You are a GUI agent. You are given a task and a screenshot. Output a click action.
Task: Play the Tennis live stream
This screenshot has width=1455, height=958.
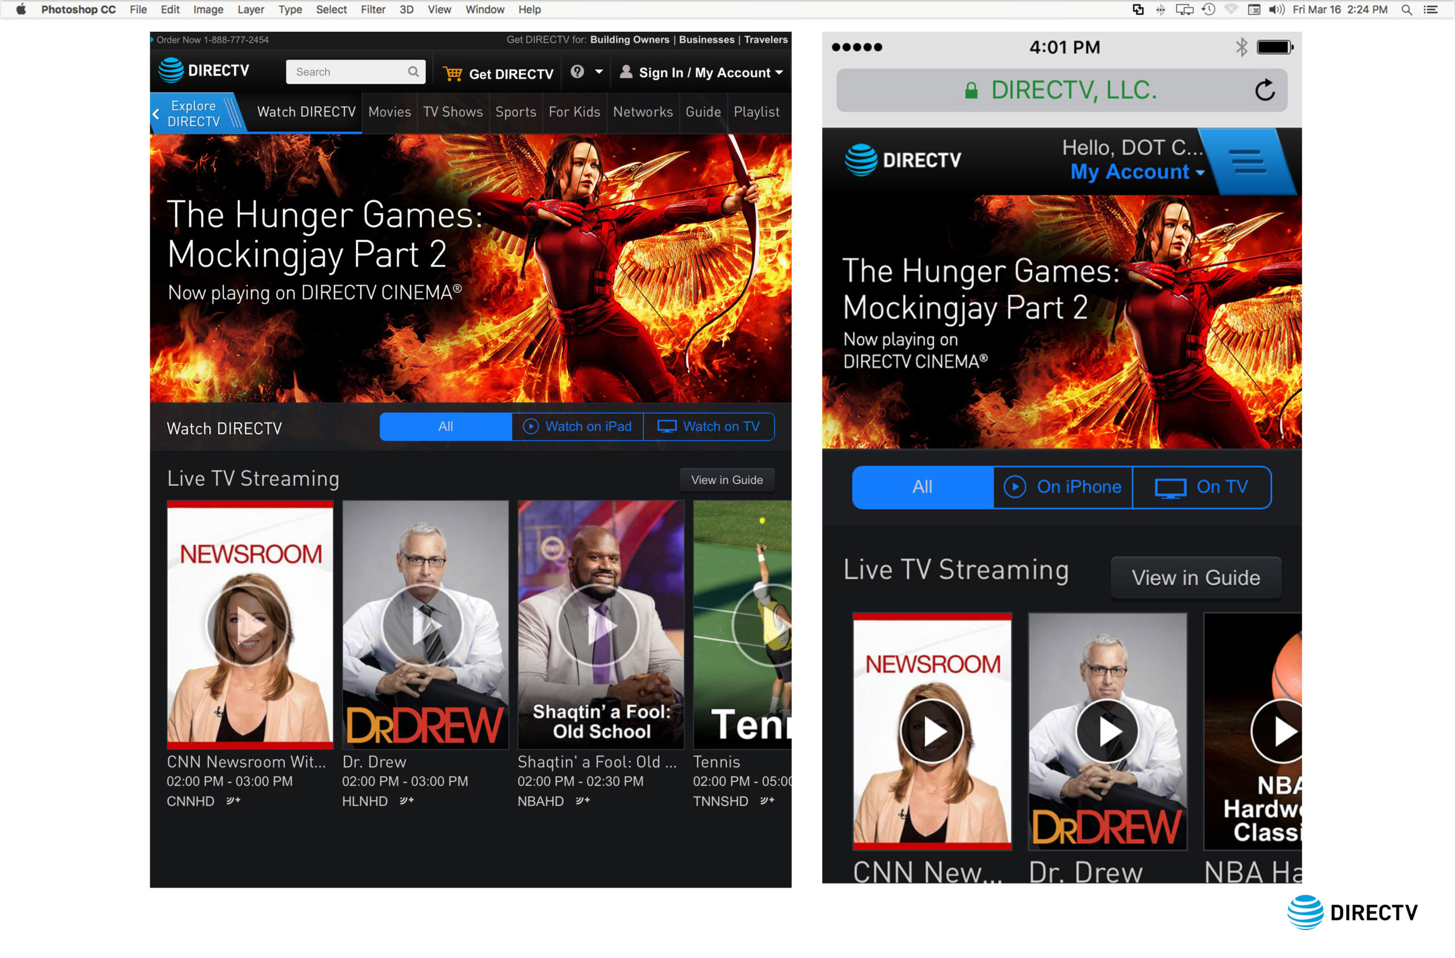coord(763,626)
